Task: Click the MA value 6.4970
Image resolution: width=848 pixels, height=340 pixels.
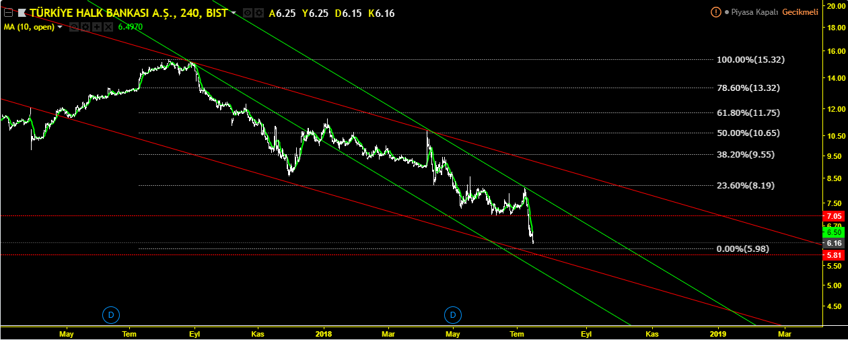Action: [x=130, y=27]
